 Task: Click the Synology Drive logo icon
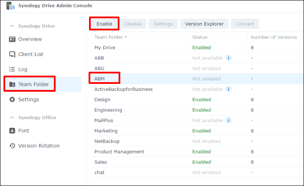9,6
